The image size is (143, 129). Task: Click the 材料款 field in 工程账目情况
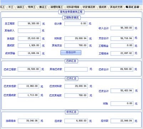(76, 38)
